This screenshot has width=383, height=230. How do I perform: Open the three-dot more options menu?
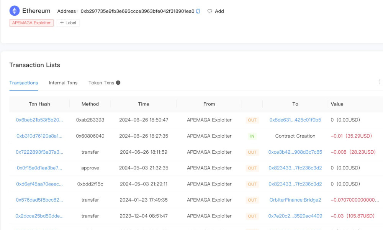click(x=380, y=82)
